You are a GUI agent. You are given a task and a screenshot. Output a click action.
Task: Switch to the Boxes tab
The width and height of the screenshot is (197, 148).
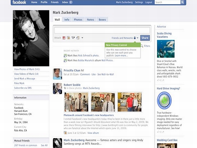[x=102, y=19]
